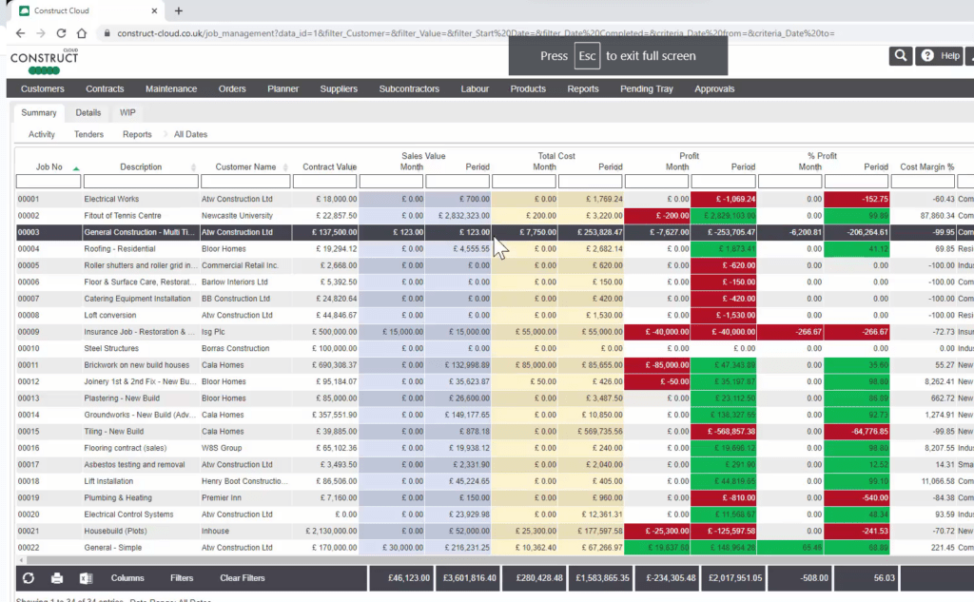Select Lift Installation job row
This screenshot has height=602, width=974.
(495, 481)
